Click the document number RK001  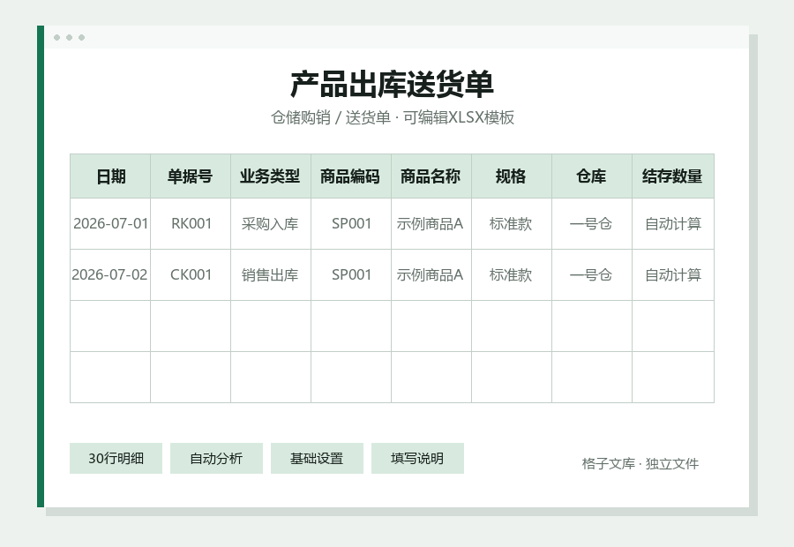(x=191, y=223)
